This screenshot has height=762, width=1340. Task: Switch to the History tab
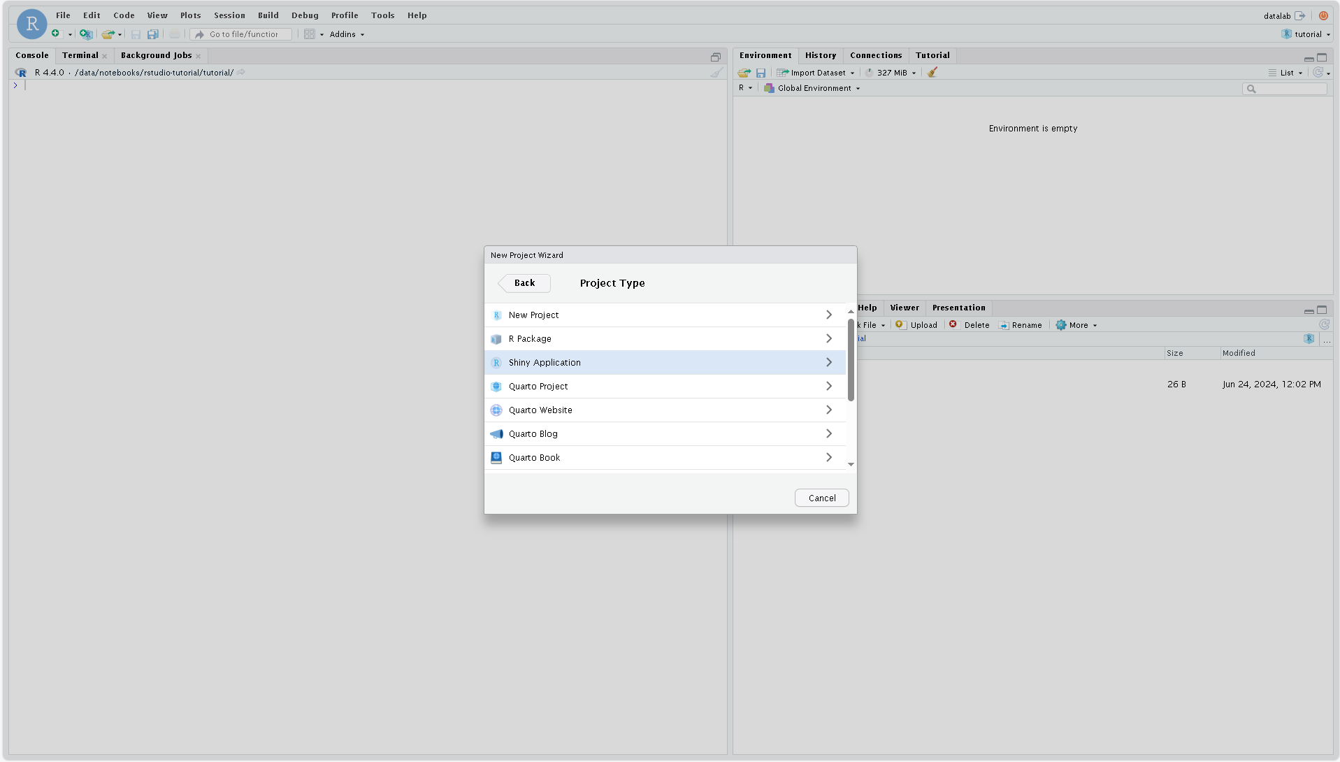820,55
